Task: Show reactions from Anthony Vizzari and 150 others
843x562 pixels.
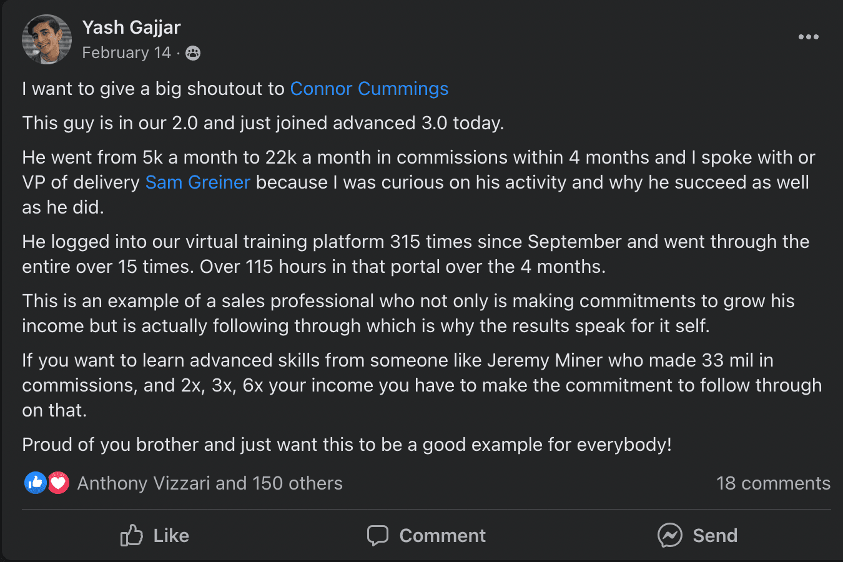Action: tap(210, 483)
